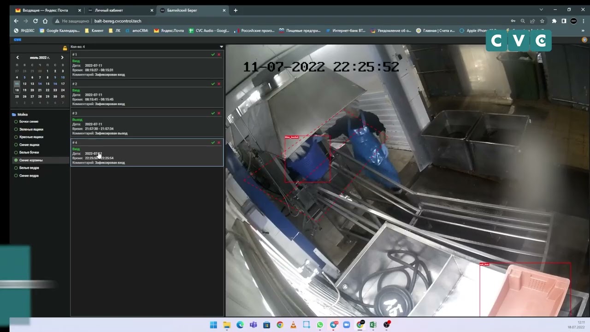Open event card #3 Выход at 21:57:30
Image resolution: width=590 pixels, height=332 pixels.
point(147,123)
